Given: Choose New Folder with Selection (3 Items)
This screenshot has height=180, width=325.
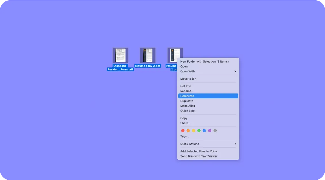Looking at the screenshot, I should [208, 61].
